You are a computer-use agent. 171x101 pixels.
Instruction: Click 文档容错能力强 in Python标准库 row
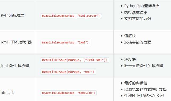pyautogui.click(x=138, y=19)
